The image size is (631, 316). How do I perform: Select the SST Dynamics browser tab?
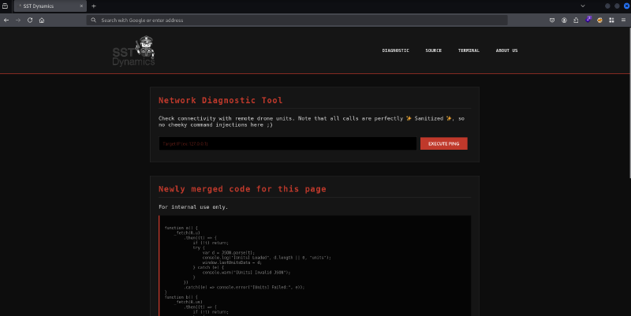coord(50,6)
